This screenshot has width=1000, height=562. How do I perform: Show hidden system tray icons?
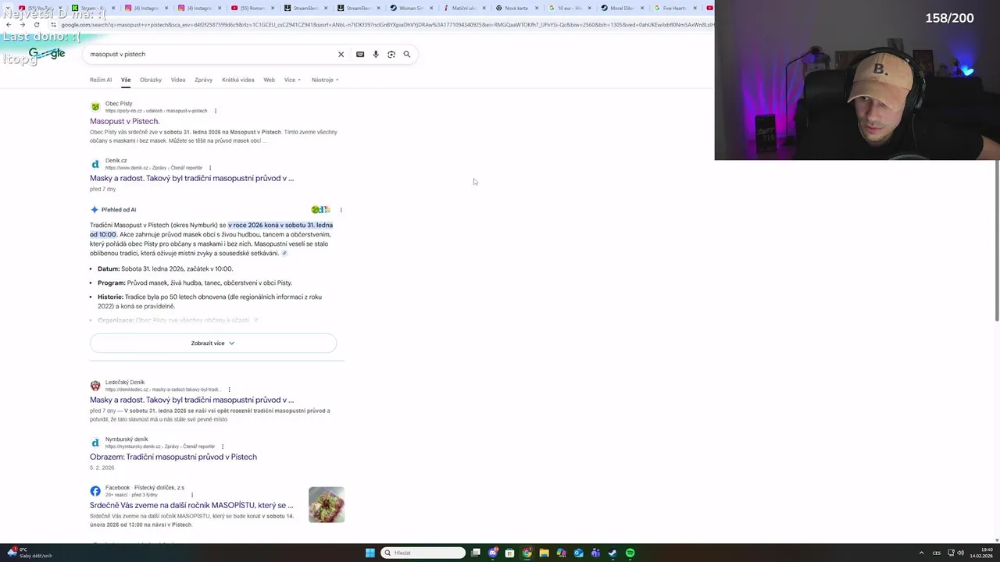click(x=921, y=553)
